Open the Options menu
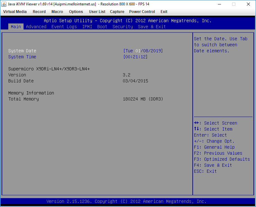This screenshot has height=207, width=256. 76,12
